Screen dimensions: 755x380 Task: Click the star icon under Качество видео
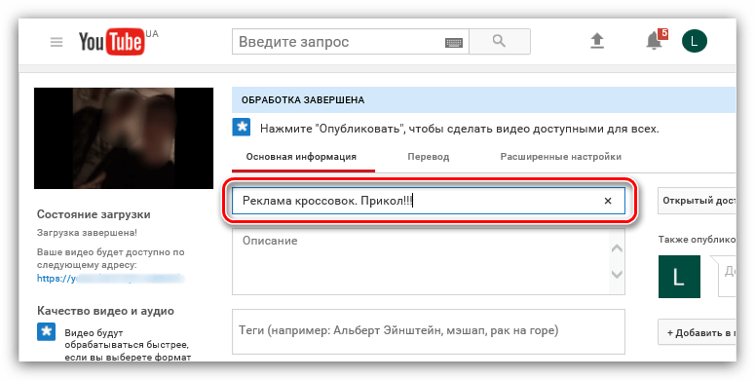click(46, 332)
